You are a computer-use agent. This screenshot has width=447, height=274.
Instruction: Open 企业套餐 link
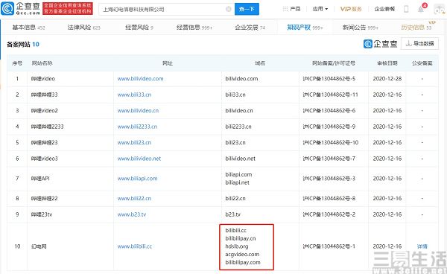point(384,9)
